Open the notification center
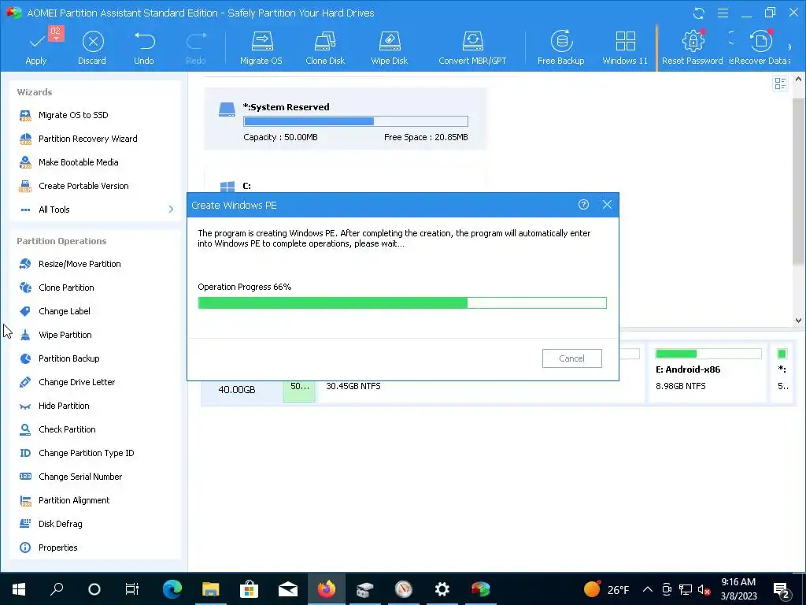Screen dimensions: 806x605 (x=782, y=590)
